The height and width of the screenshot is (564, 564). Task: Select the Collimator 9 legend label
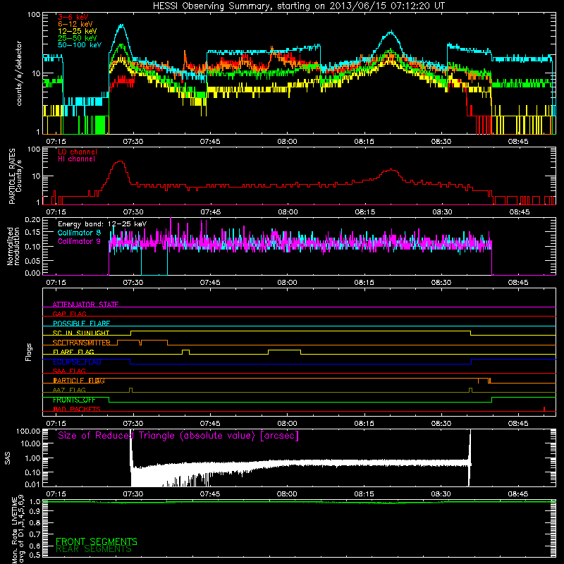click(79, 241)
